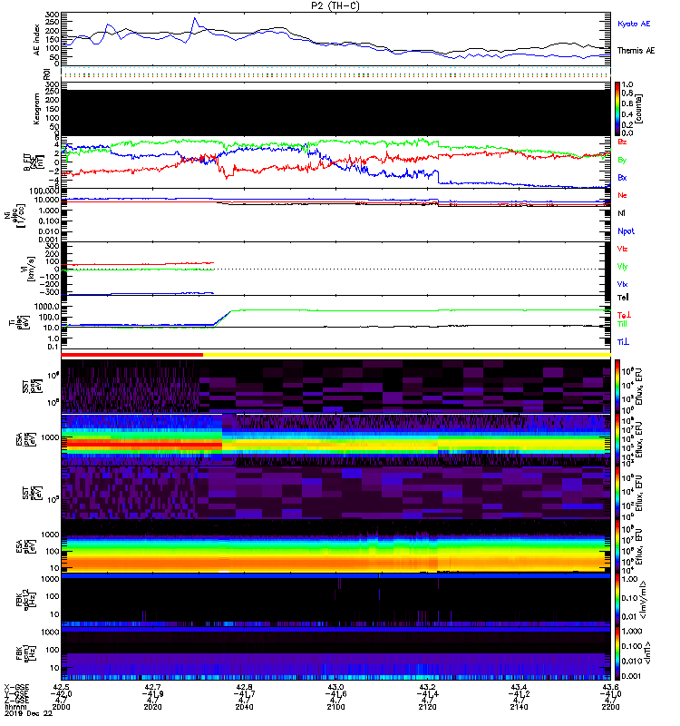Image resolution: width=680 pixels, height=726 pixels.
Task: Click the '2140' time tick label
Action: point(519,707)
